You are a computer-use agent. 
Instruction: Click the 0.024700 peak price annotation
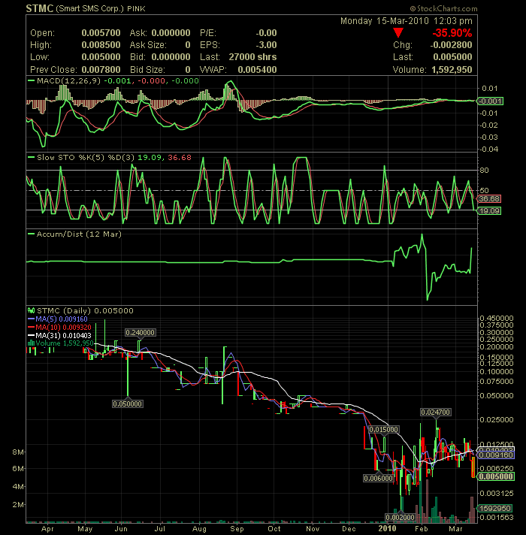tap(434, 412)
